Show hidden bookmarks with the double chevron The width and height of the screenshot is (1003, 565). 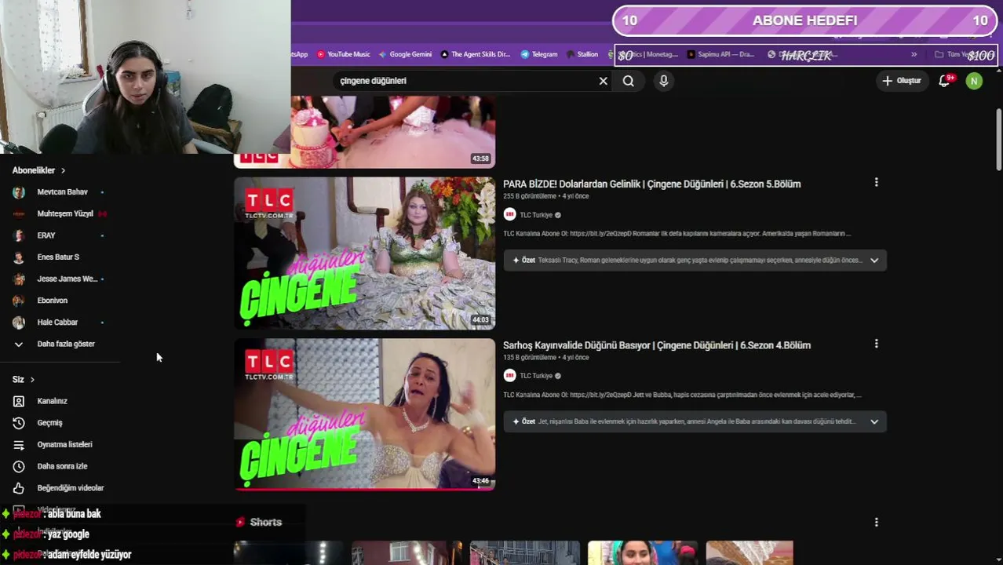coord(914,54)
